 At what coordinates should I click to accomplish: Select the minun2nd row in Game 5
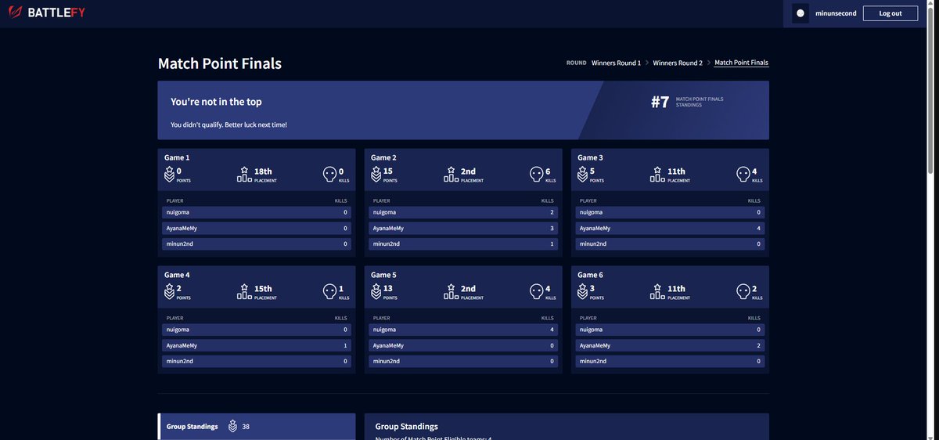pyautogui.click(x=463, y=361)
